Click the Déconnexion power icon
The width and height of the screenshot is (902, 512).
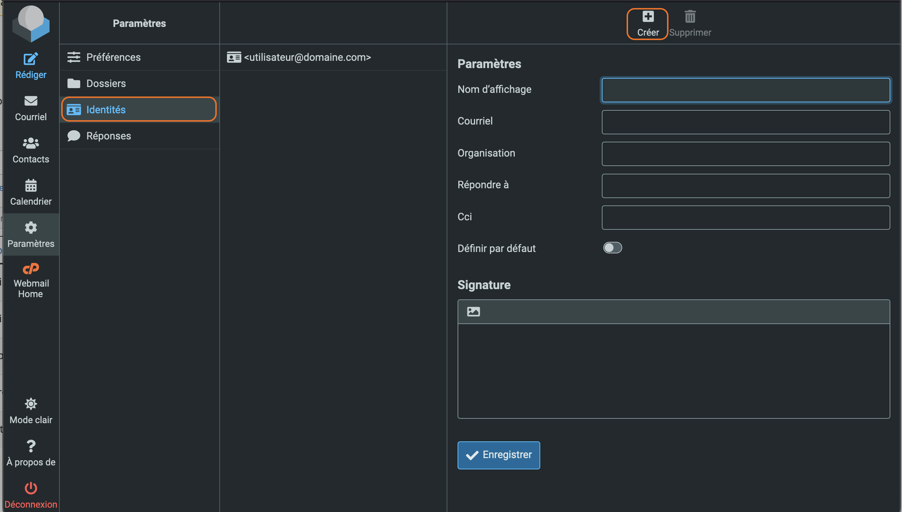(31, 488)
